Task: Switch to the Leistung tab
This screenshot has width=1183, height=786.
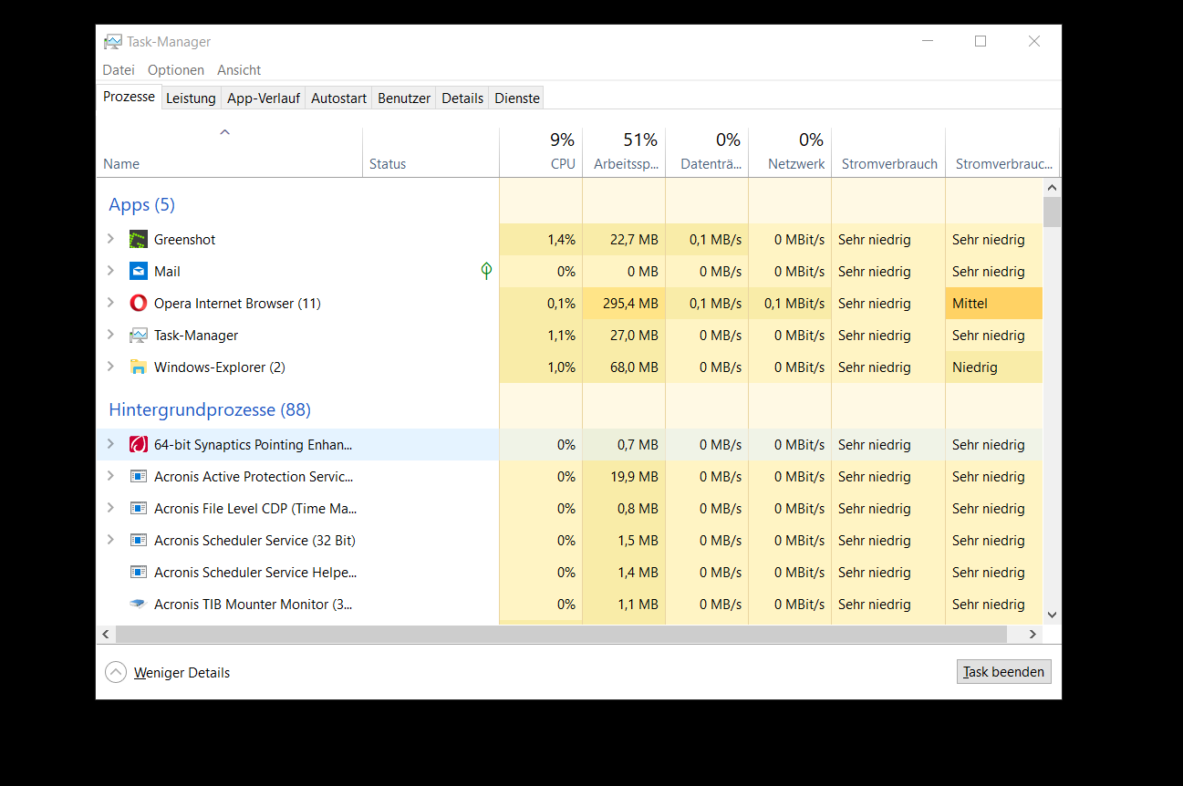Action: tap(191, 98)
